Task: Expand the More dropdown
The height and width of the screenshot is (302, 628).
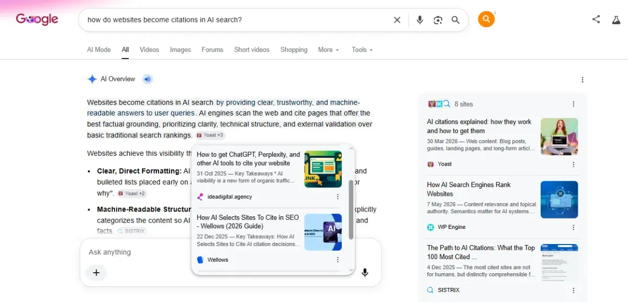Action: pyautogui.click(x=329, y=50)
